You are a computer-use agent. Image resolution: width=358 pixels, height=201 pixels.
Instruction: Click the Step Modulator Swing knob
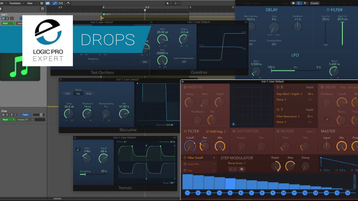(305, 166)
